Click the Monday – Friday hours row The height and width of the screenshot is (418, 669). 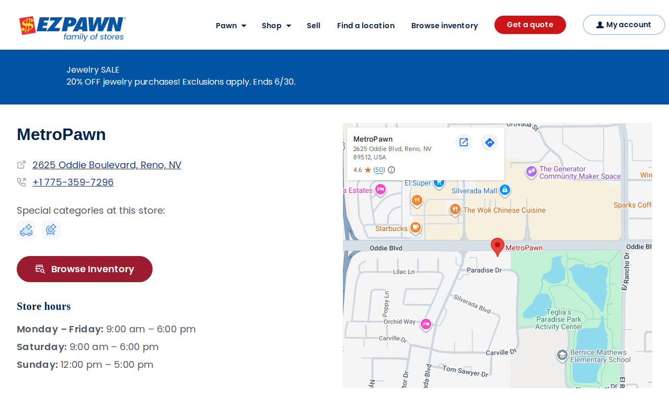[x=106, y=329]
